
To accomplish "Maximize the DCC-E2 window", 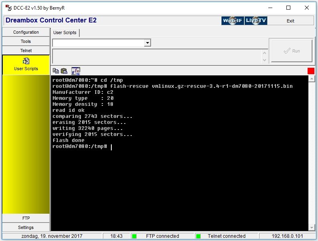I will (288, 8).
